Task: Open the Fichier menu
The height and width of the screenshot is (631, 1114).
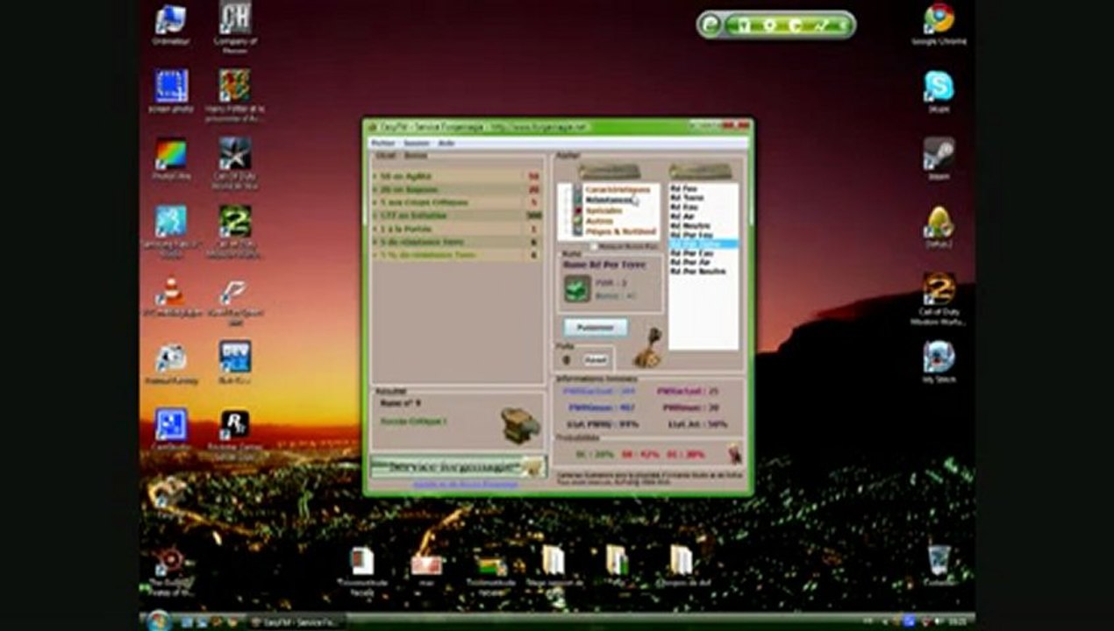Action: pos(382,143)
